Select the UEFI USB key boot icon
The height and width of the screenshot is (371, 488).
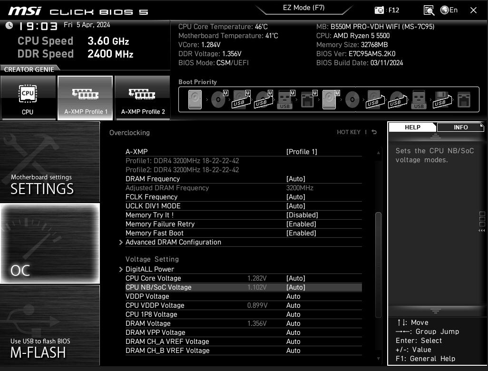286,99
